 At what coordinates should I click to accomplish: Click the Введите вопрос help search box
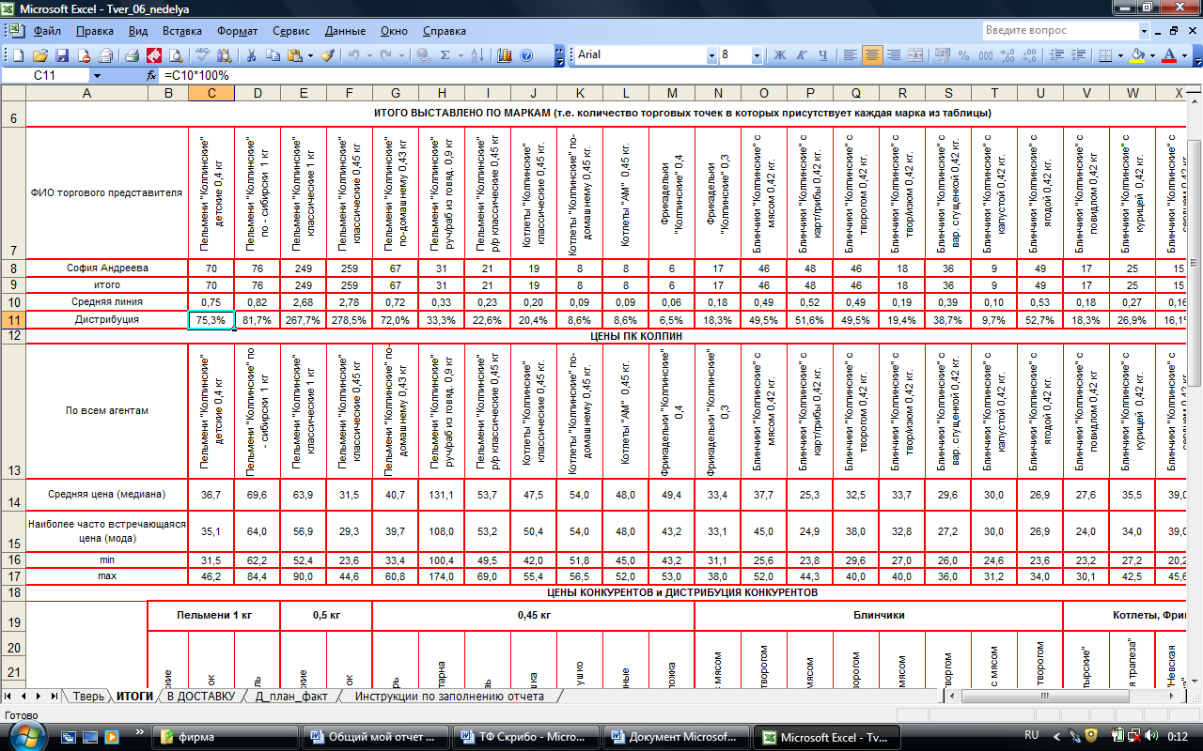click(1064, 31)
